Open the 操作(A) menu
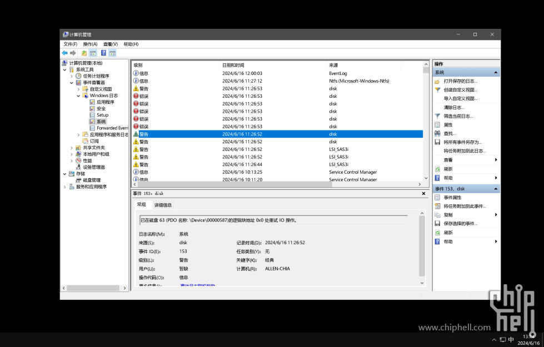This screenshot has height=347, width=544. (90, 44)
